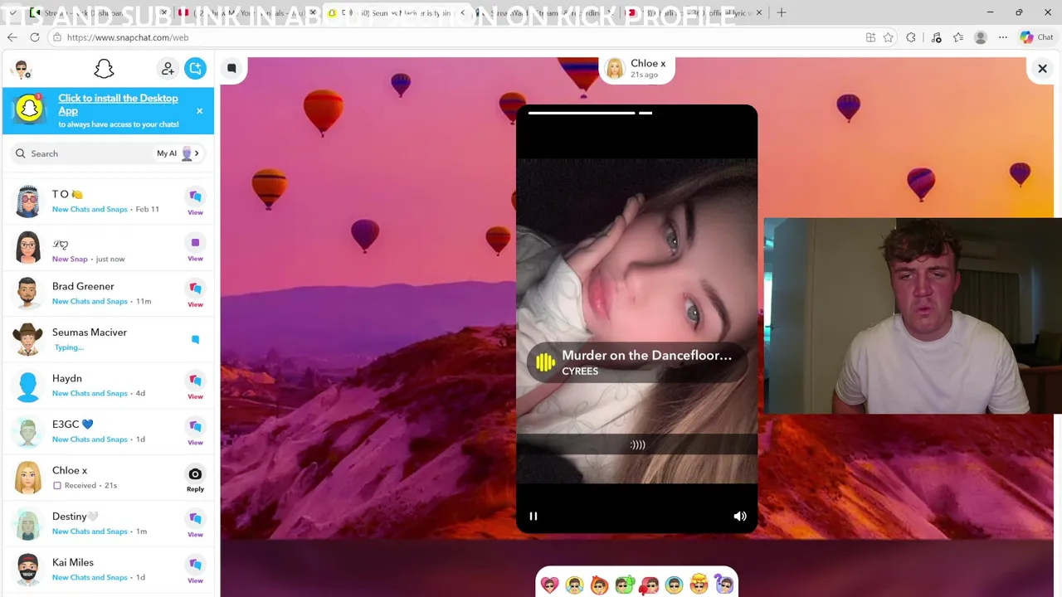Click Seumas Maciver's cowboy avatar
The width and height of the screenshot is (1062, 597).
coord(27,339)
